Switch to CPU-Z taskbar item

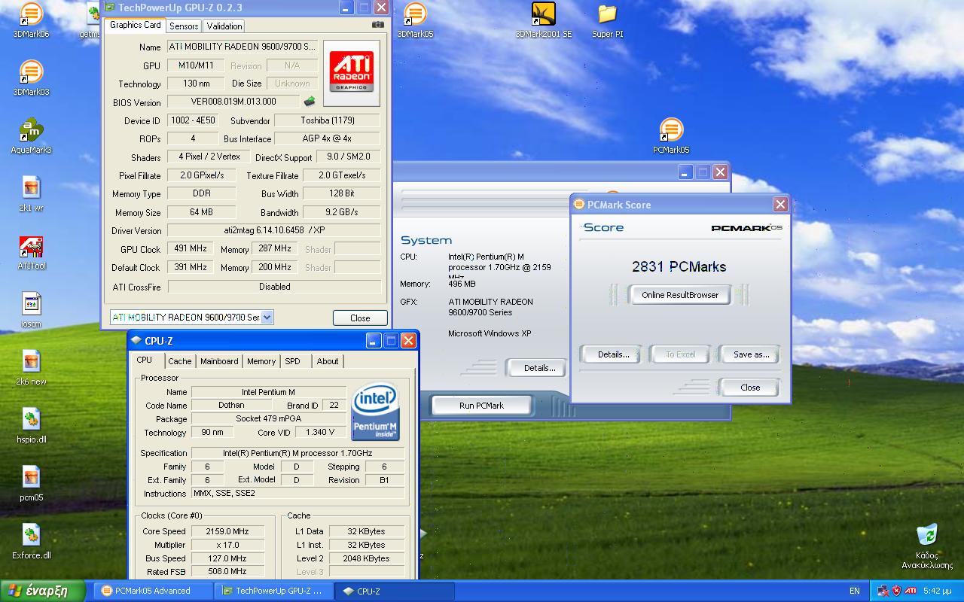coord(395,591)
